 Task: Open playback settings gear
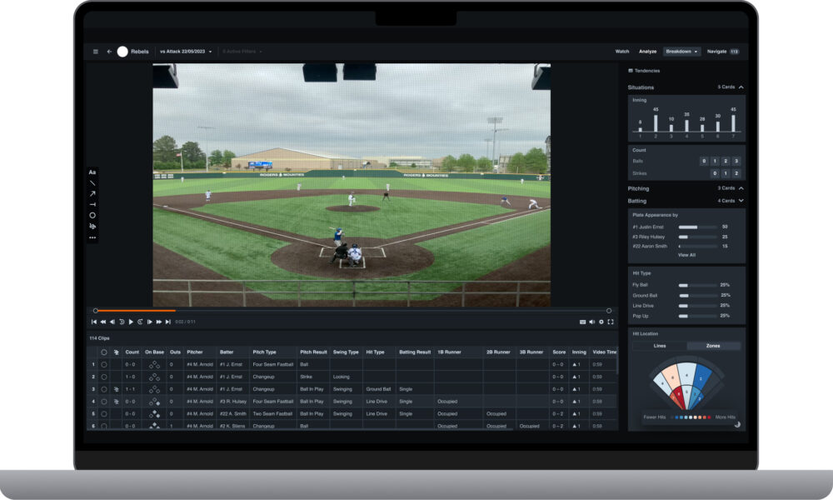(x=601, y=321)
